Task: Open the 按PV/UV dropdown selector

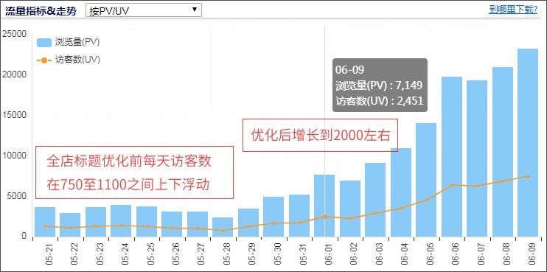Action: pyautogui.click(x=144, y=10)
